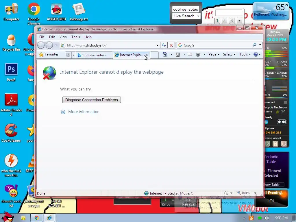Image resolution: width=296 pixels, height=222 pixels.
Task: Open the Recycle Bin
Action: click(x=11, y=42)
